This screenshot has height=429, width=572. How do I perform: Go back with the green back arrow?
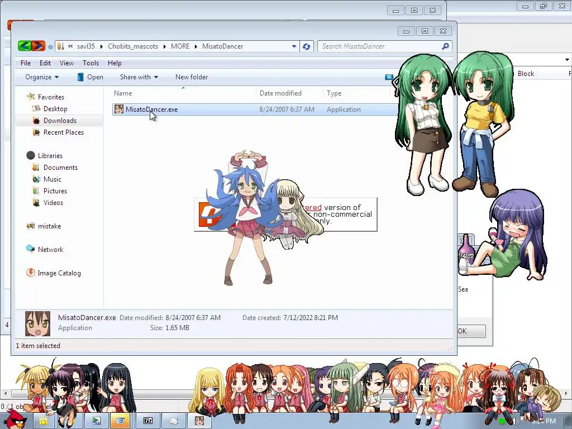pyautogui.click(x=25, y=46)
